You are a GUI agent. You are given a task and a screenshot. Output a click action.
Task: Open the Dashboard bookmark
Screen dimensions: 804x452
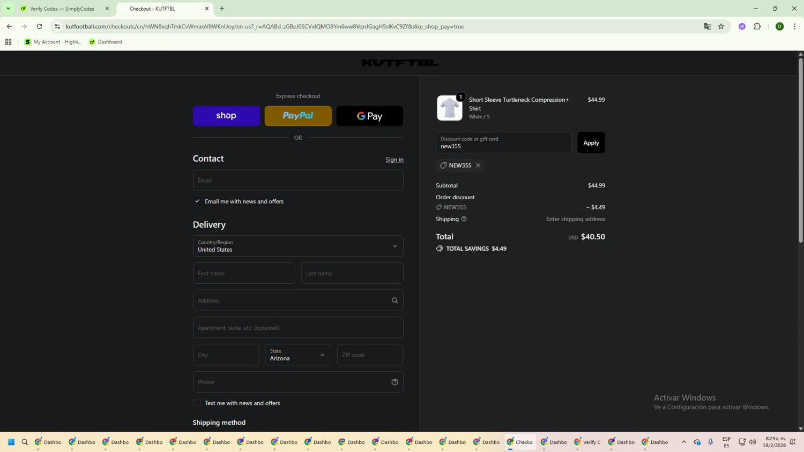[x=106, y=42]
